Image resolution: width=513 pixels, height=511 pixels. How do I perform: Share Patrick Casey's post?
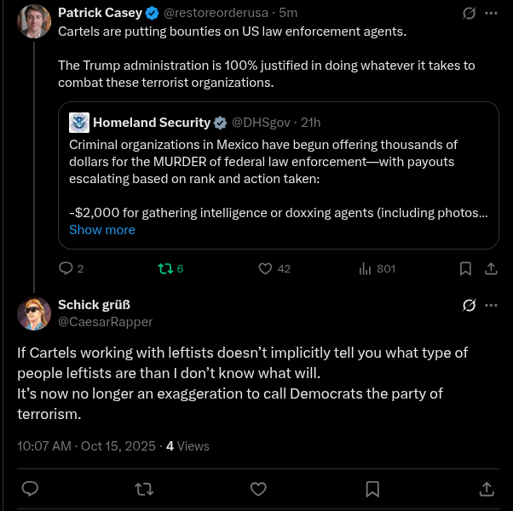pos(491,268)
